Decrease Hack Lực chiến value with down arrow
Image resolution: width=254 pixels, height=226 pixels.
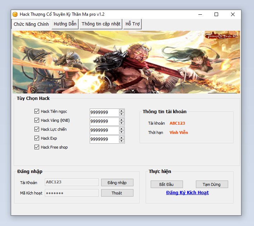click(122, 132)
